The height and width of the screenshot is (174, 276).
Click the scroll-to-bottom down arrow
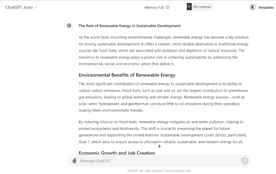click(x=160, y=146)
